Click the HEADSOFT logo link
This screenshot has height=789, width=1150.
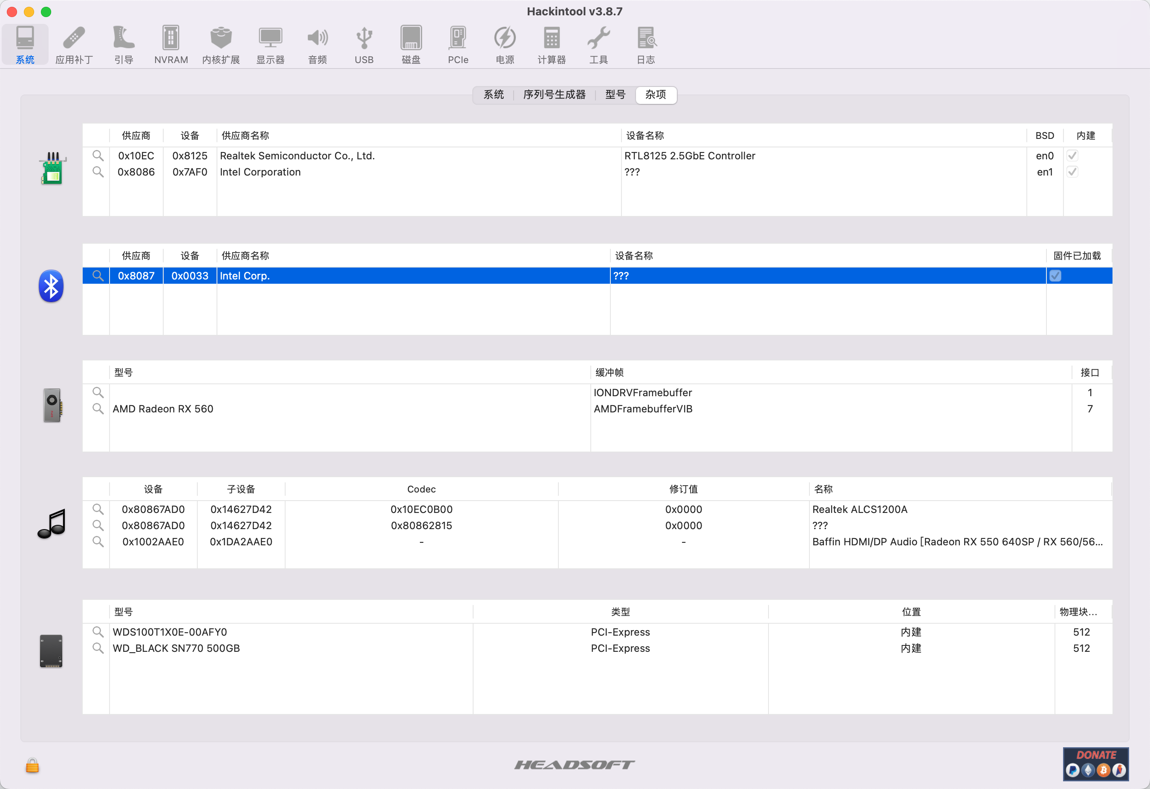point(575,765)
